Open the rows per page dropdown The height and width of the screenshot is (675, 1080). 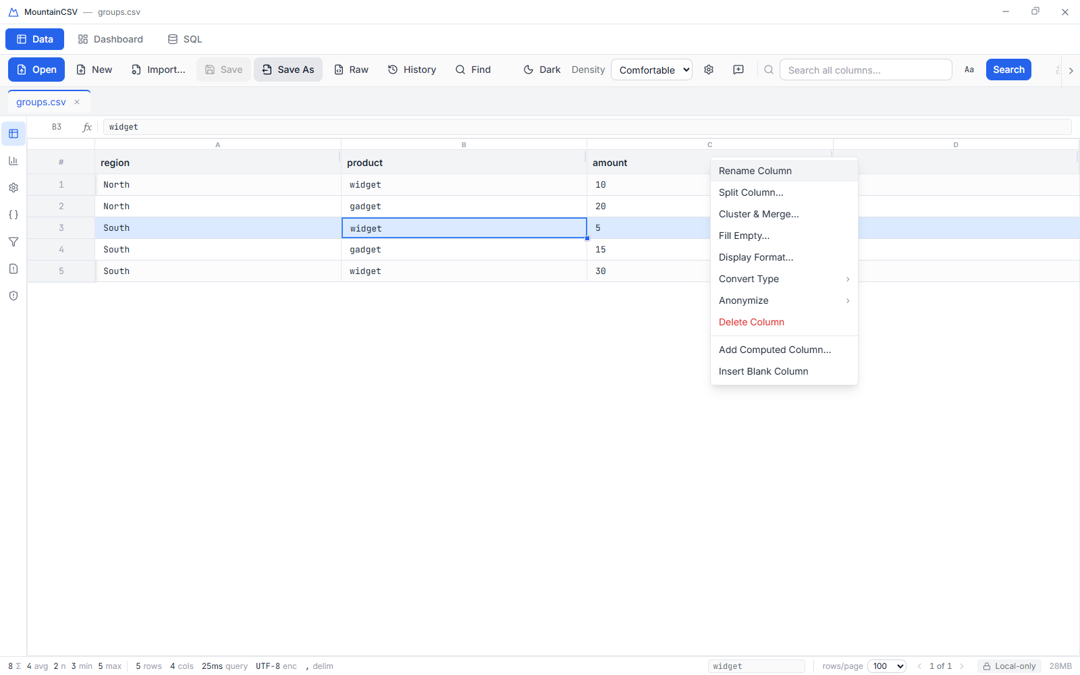886,666
